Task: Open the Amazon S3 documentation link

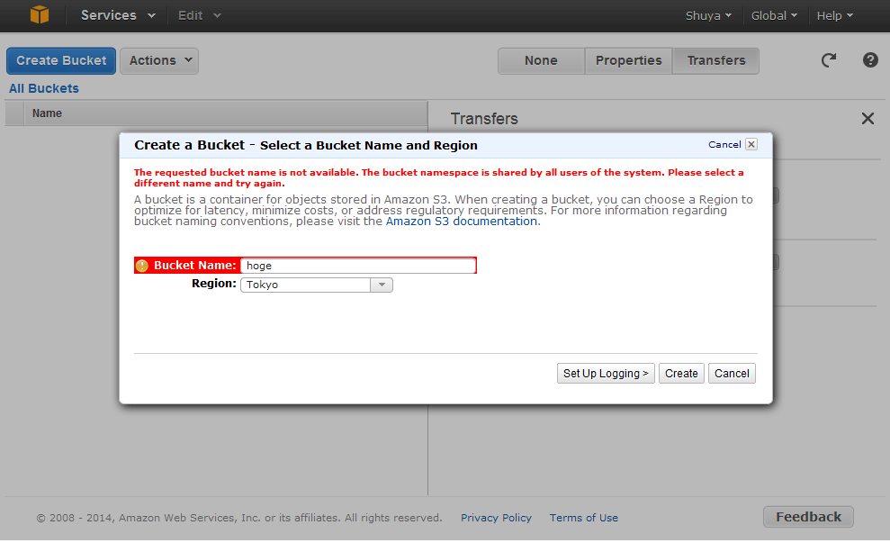Action: click(x=462, y=222)
